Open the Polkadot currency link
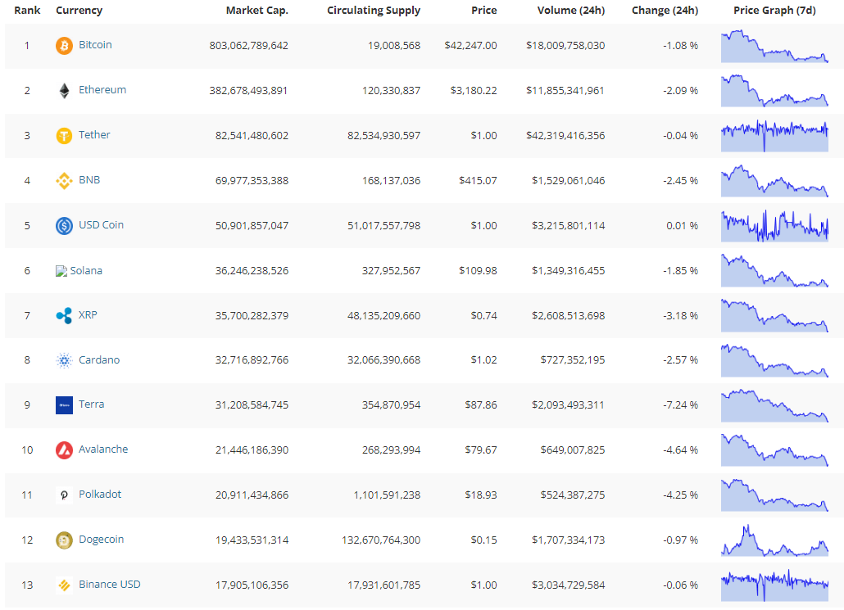Screen dimensions: 844x610 coord(100,495)
